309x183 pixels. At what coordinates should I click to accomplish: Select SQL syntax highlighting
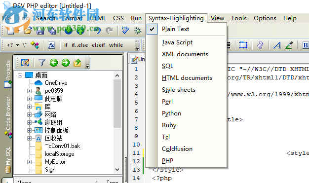186,66
